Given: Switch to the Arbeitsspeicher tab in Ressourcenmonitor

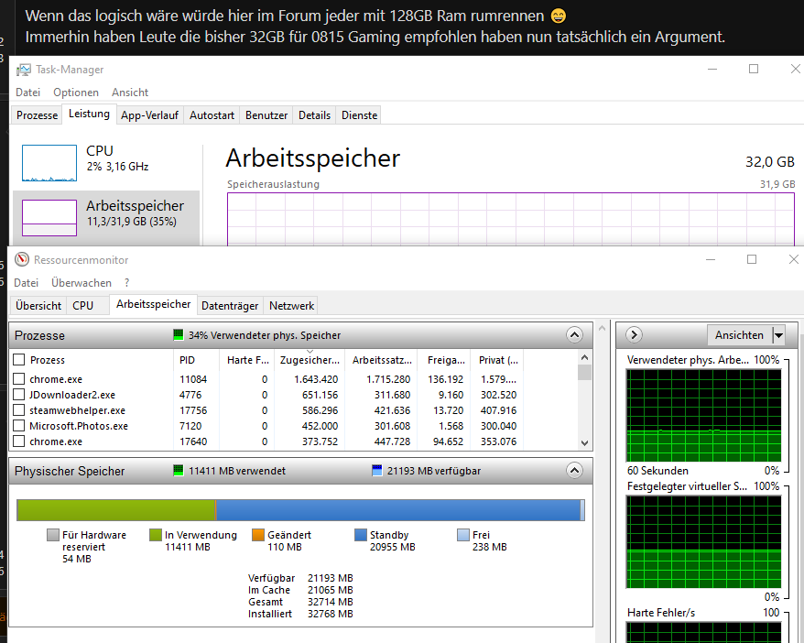Looking at the screenshot, I should (x=153, y=304).
